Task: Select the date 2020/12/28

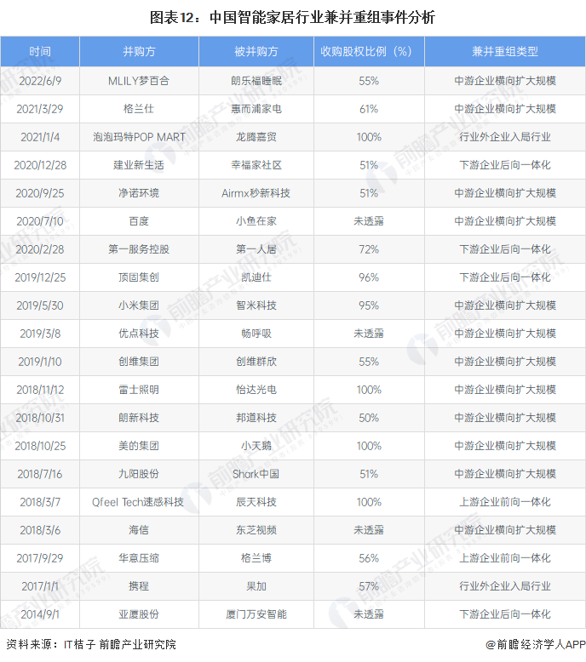Action: 40,165
